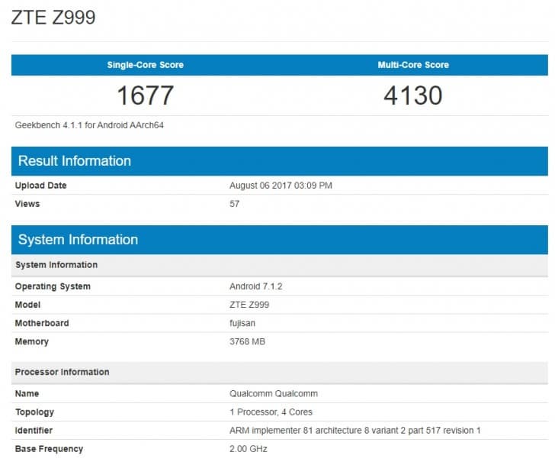Click the Topology label
Screen dimensions: 555x462
point(35,412)
